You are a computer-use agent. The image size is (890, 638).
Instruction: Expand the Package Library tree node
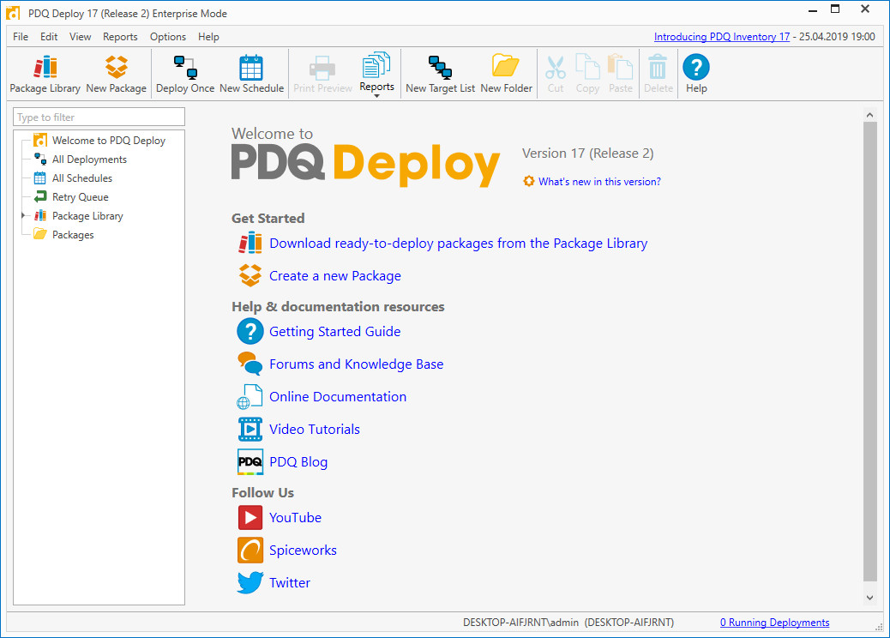click(x=23, y=216)
